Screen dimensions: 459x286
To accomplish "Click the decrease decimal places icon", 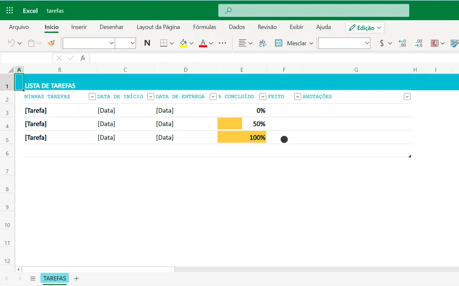I will coord(418,43).
